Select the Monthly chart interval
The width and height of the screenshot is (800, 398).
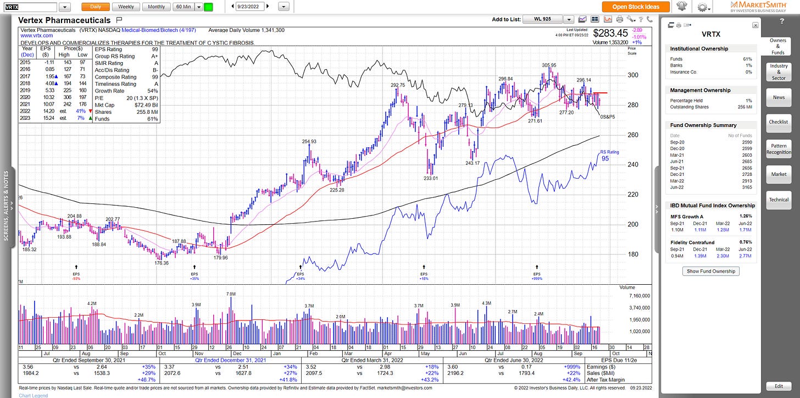coord(156,7)
